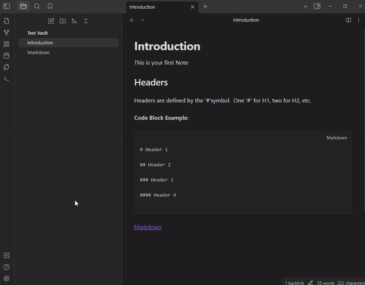Screen dimensions: 365x285
Task: Open the 1 backlink status item
Action: click(x=294, y=283)
